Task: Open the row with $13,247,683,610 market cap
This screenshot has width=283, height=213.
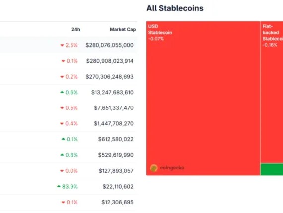Action: [69, 92]
